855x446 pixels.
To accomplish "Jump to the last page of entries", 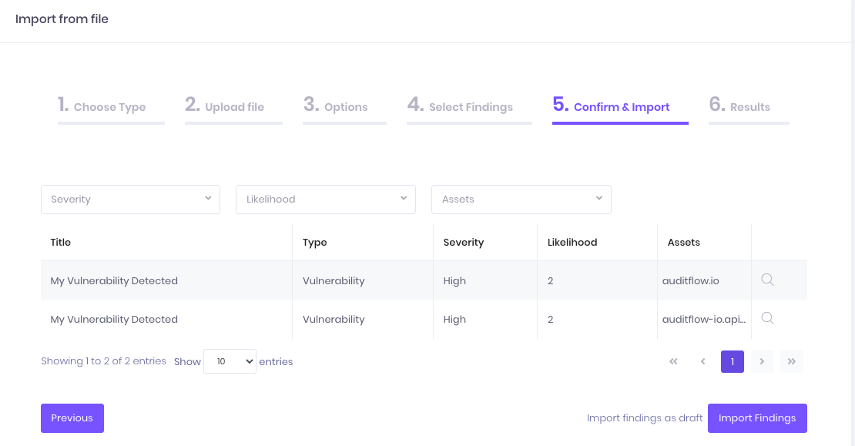I will pos(792,361).
